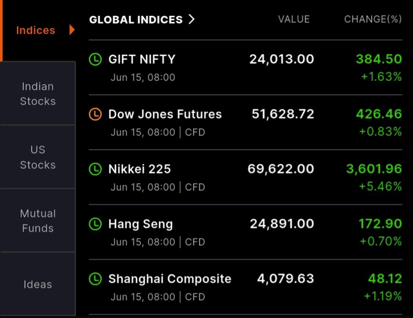The height and width of the screenshot is (318, 413).
Task: Open the GLOBAL INDICES heading link
Action: pyautogui.click(x=136, y=19)
